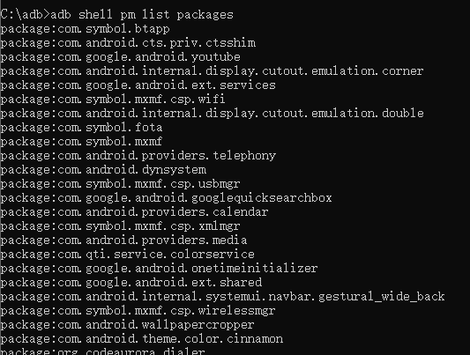Click the com.symbol.mxmf.csp.xmlmgr line
The height and width of the screenshot is (355, 470).
click(120, 226)
